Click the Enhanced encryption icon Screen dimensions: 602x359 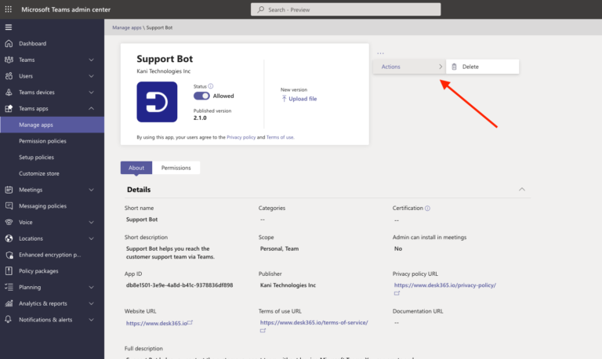[x=9, y=255]
